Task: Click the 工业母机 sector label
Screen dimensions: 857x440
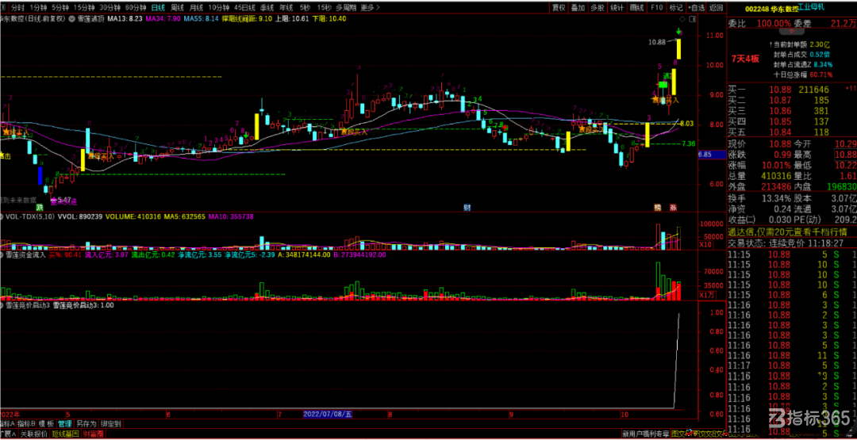Action: click(x=812, y=6)
